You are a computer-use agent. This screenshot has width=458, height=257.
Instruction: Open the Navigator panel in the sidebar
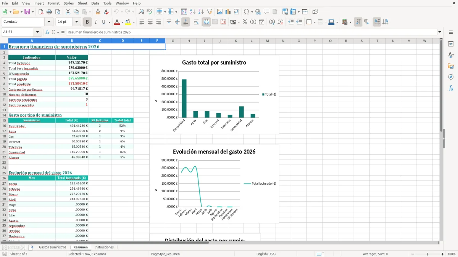(451, 77)
